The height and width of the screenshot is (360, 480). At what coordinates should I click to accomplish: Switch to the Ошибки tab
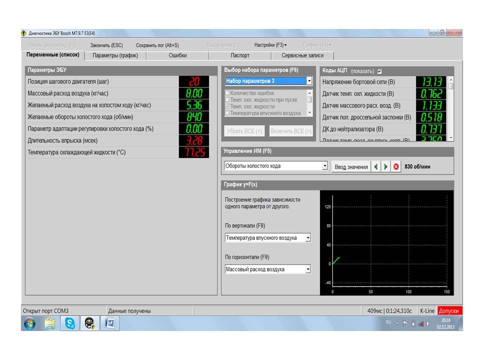[177, 55]
